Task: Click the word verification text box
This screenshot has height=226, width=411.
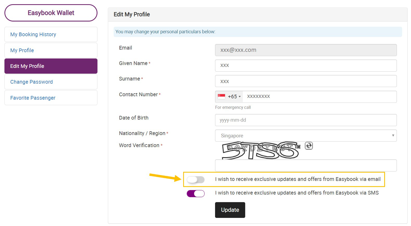Action: [x=306, y=166]
